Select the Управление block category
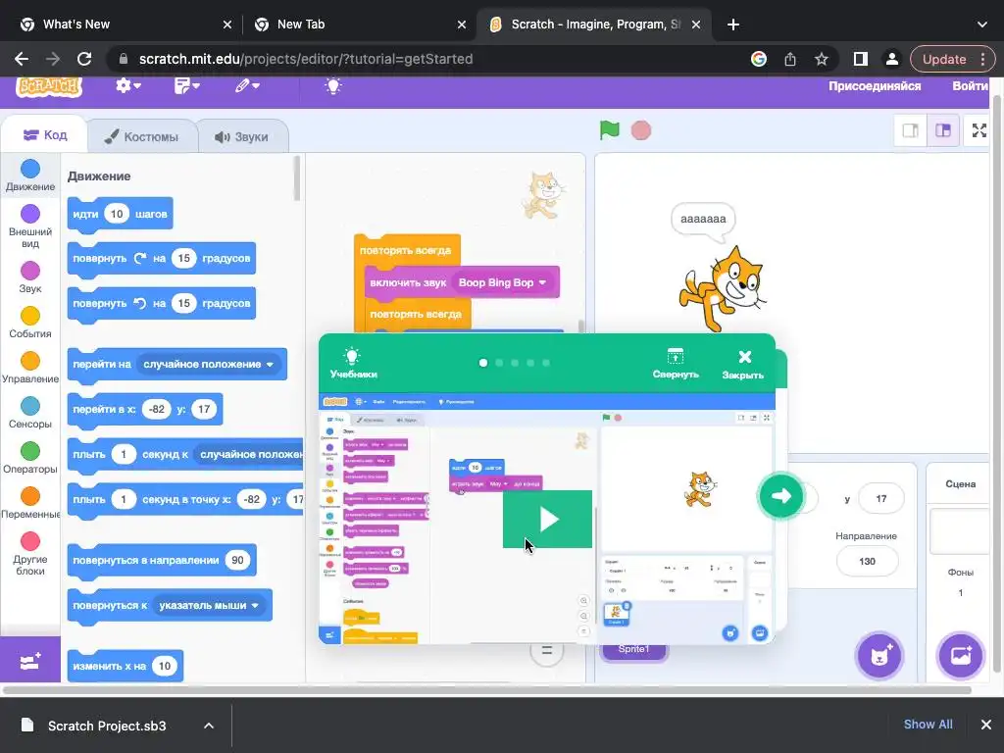This screenshot has height=753, width=1004. pos(30,367)
